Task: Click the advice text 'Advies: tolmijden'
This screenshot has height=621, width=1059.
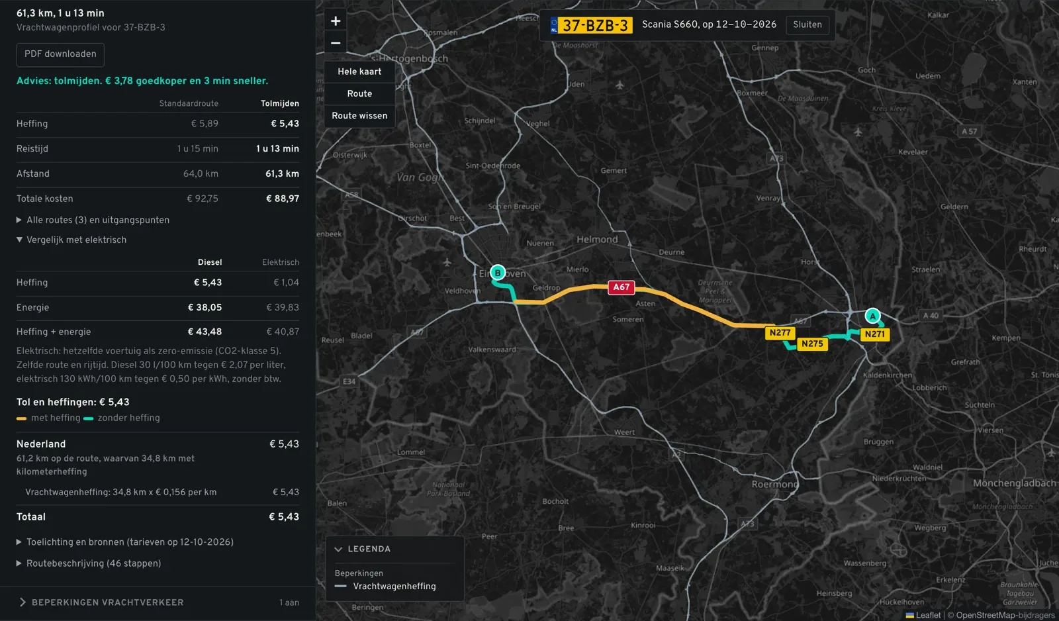Action: pos(142,81)
